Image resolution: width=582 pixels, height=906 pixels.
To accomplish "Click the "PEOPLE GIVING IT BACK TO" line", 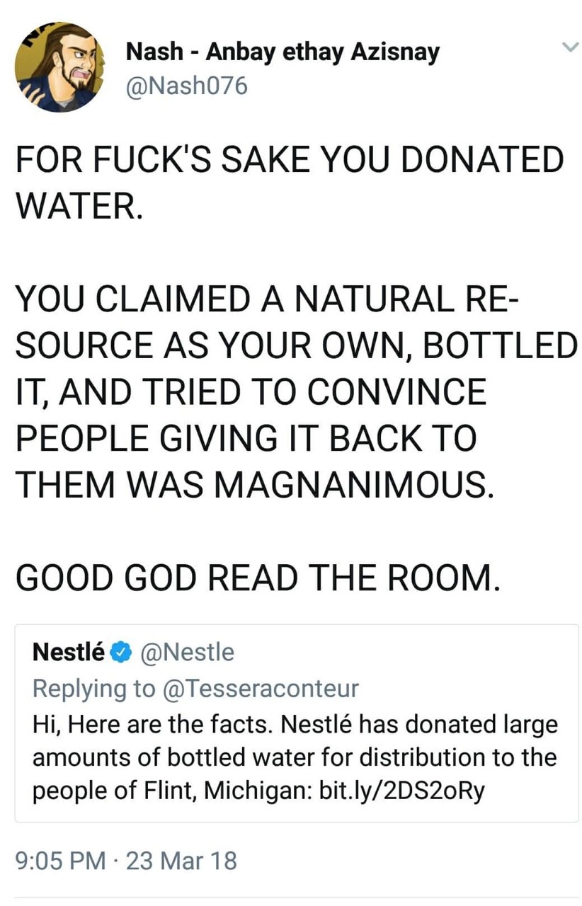I will pyautogui.click(x=246, y=438).
